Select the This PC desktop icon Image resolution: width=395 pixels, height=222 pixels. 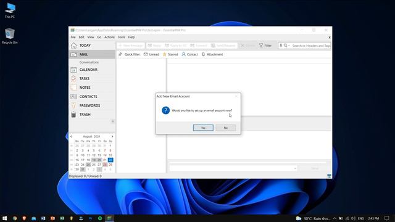point(10,10)
